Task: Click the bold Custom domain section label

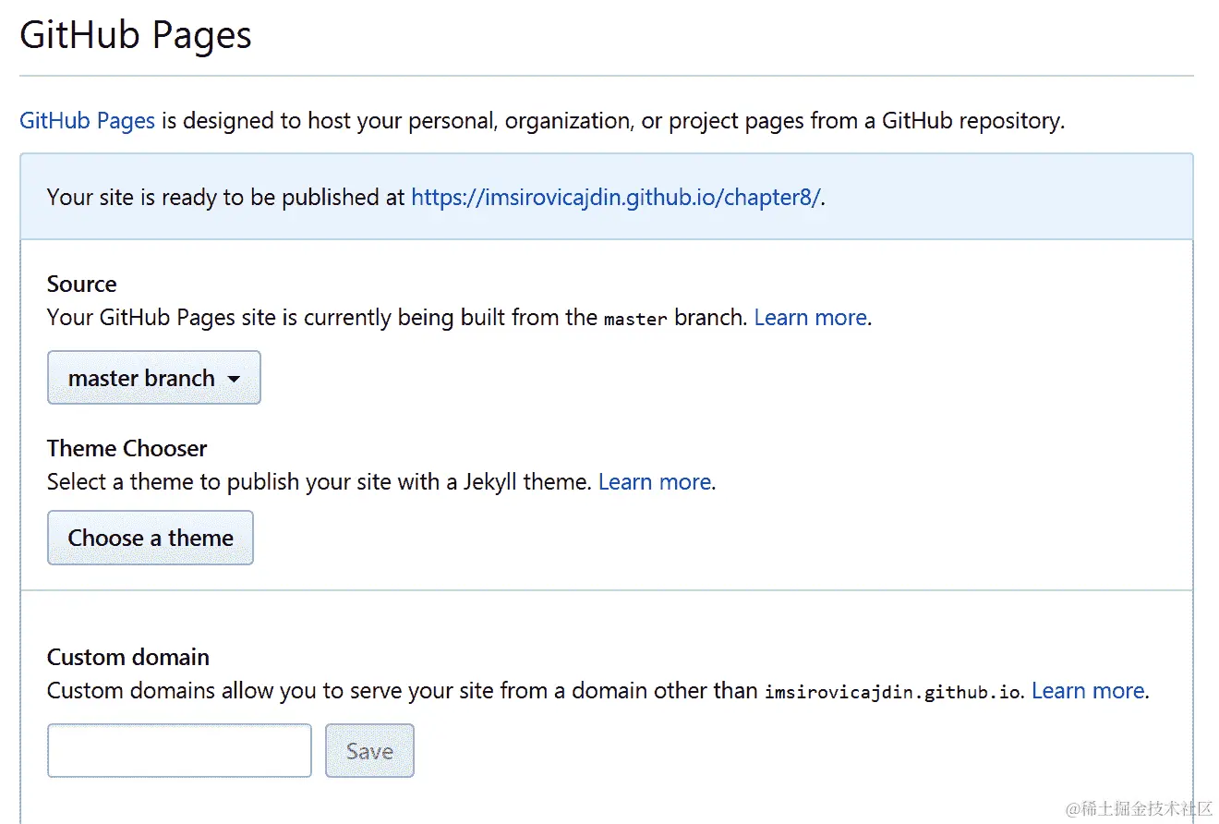Action: point(128,657)
